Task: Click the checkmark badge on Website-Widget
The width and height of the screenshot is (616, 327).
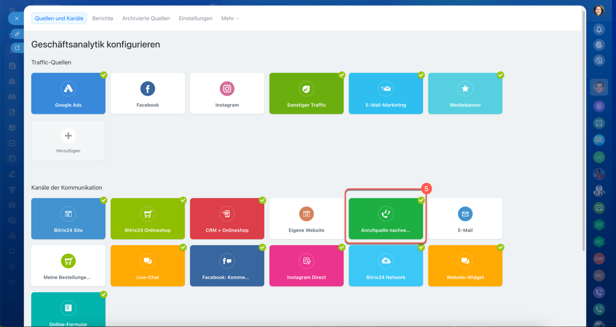Action: coord(500,248)
